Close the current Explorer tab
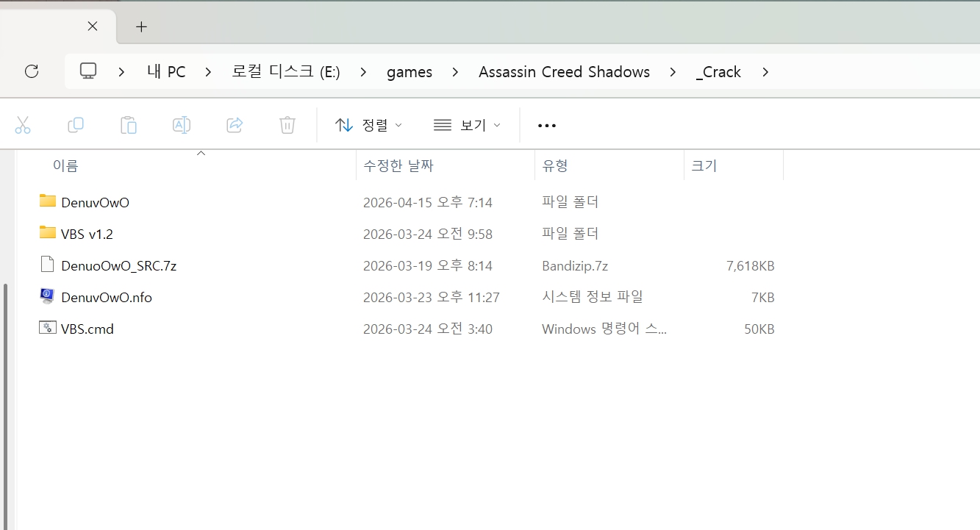 pos(93,26)
